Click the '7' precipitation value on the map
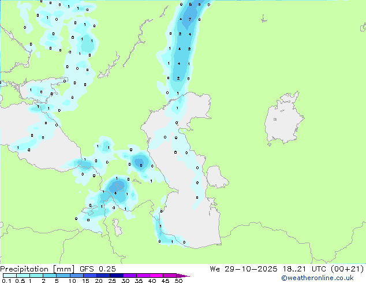This screenshot has height=283, width=366. coord(190,20)
